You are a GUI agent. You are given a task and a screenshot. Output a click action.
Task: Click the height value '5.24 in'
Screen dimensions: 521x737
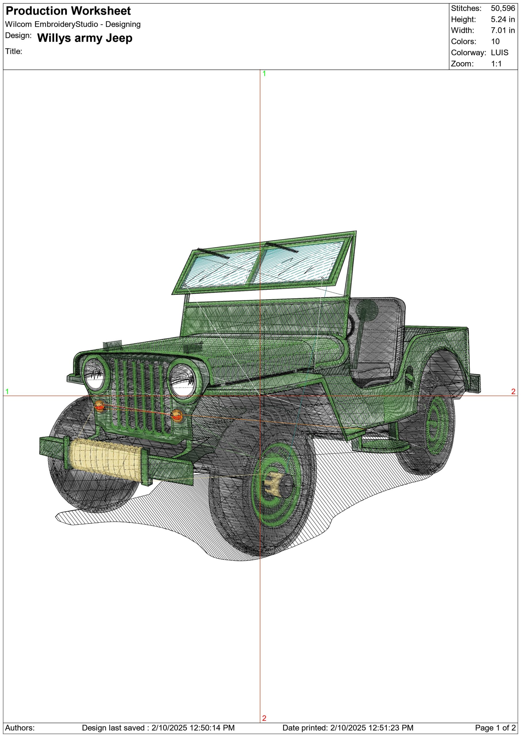pos(503,20)
